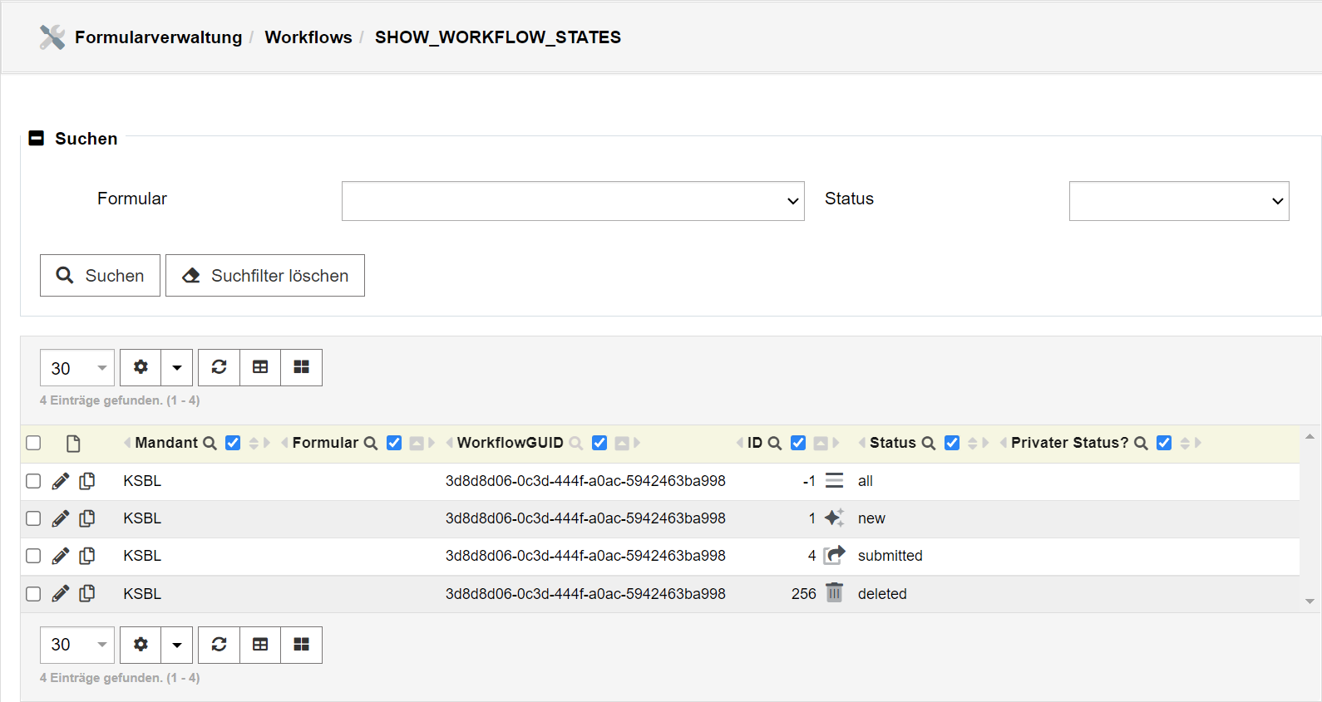Switch to tile grid view in top toolbar
Viewport: 1322px width, 702px height.
[301, 367]
